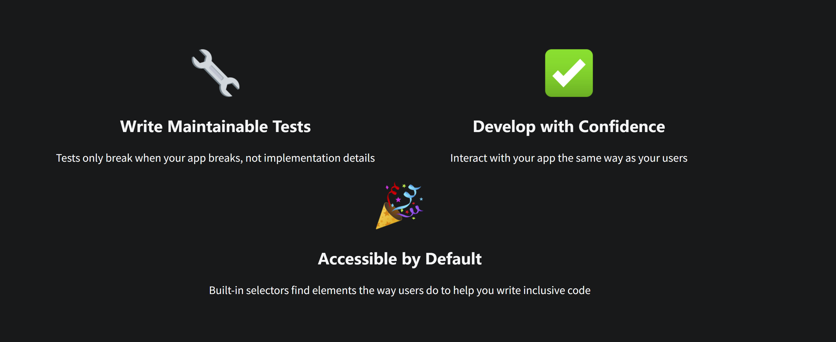The width and height of the screenshot is (836, 342).
Task: Click the green checkmark icon
Action: pos(568,73)
